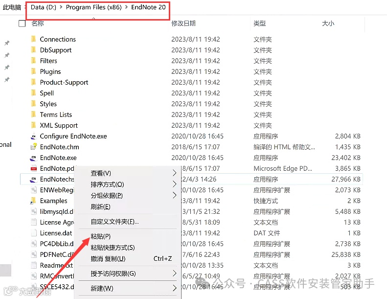Select the EndNote.chm file name

tap(60, 147)
